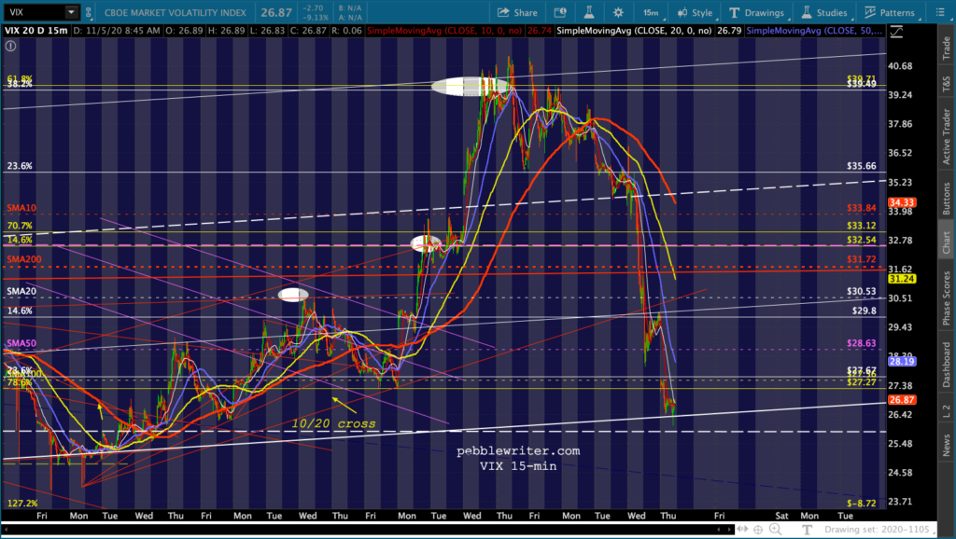
Task: Click the horizontal expand arrows icon
Action: pyautogui.click(x=742, y=530)
